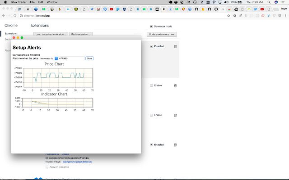Click the trash icon above the Allow in incognito row
The image size is (289, 180).
(x=175, y=145)
